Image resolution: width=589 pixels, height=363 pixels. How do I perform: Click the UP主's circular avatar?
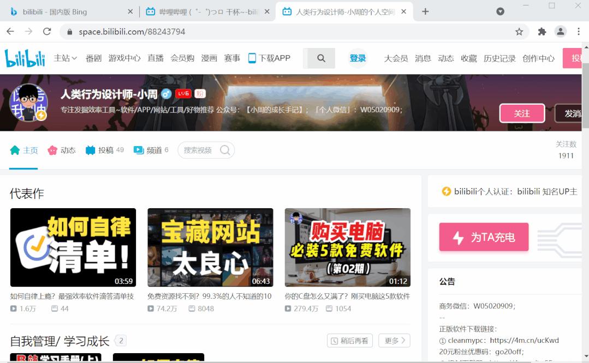point(29,102)
